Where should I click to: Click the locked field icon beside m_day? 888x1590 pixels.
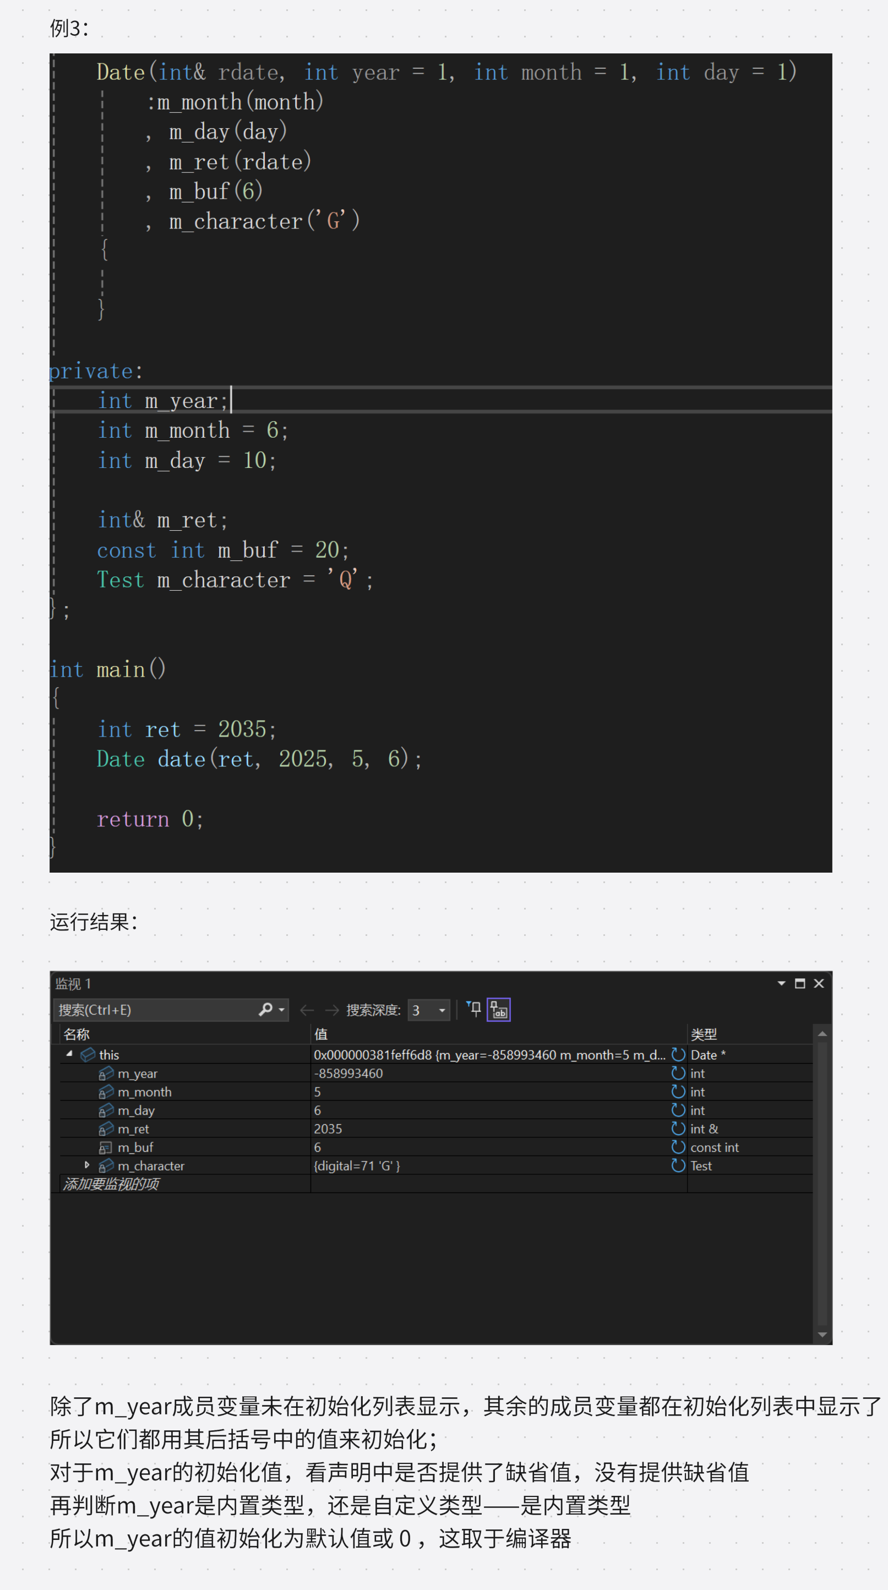[x=106, y=1110]
